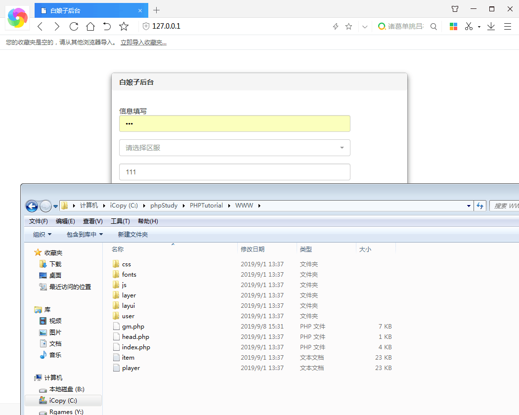Open the 工具(T) menu
The image size is (519, 415).
pos(120,221)
